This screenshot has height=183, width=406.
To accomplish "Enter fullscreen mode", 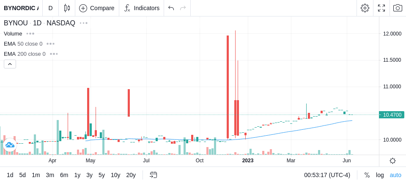I will (381, 8).
